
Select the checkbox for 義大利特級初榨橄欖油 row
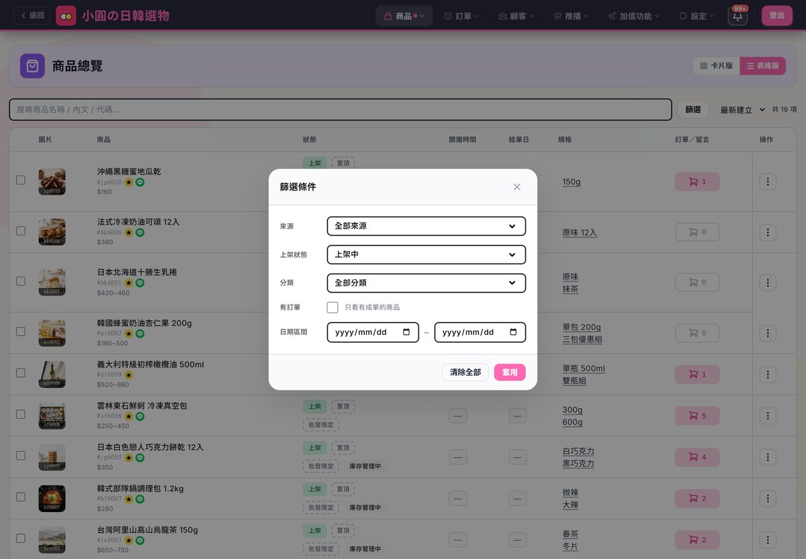click(21, 373)
